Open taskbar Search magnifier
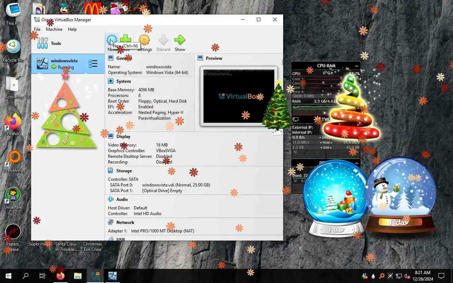This screenshot has height=283, width=453. (x=25, y=276)
